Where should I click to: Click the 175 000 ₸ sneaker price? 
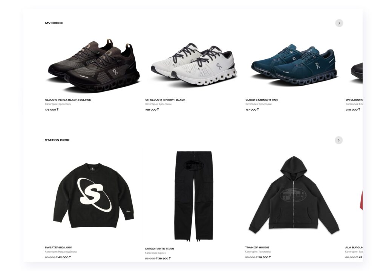tap(52, 109)
